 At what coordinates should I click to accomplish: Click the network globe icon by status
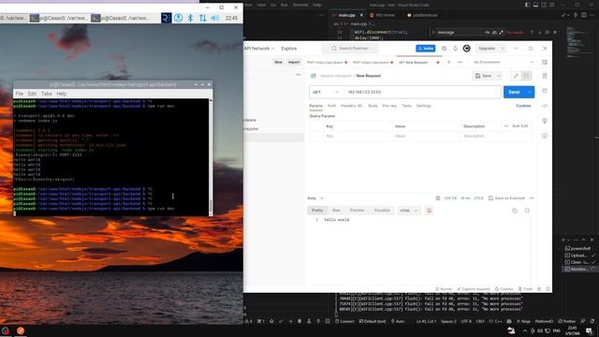(x=438, y=198)
